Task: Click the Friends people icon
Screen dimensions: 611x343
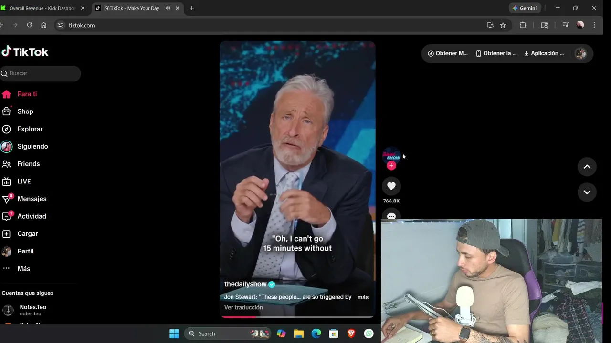Action: point(6,164)
